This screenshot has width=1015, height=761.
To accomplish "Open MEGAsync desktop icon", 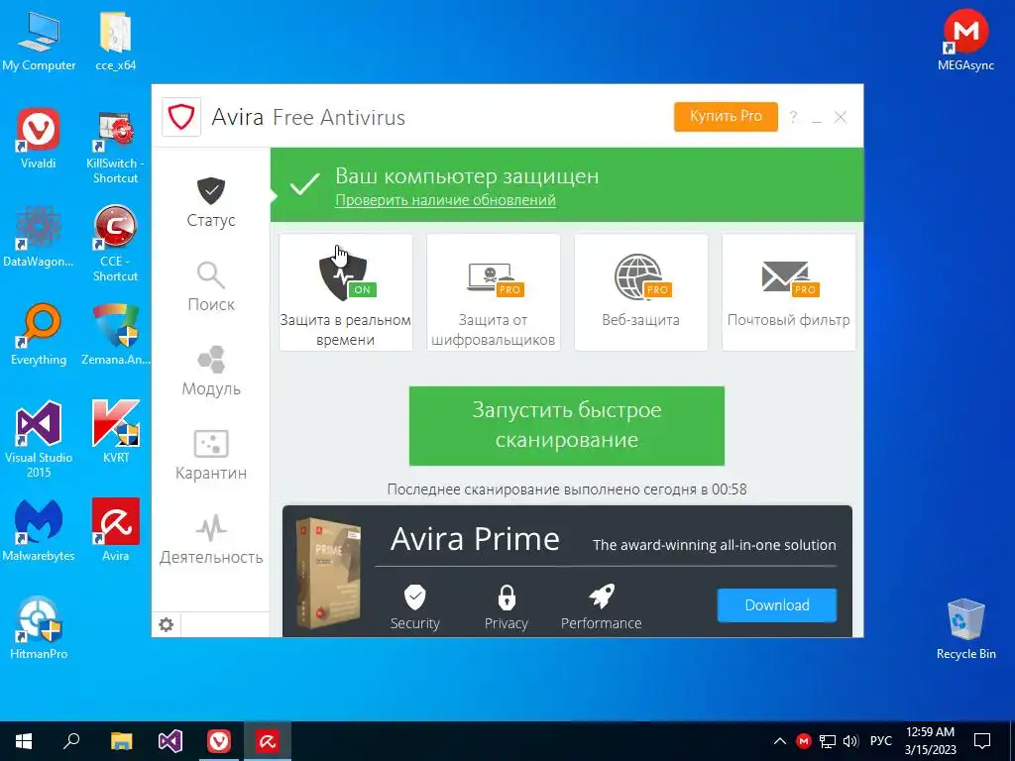I will [x=965, y=39].
